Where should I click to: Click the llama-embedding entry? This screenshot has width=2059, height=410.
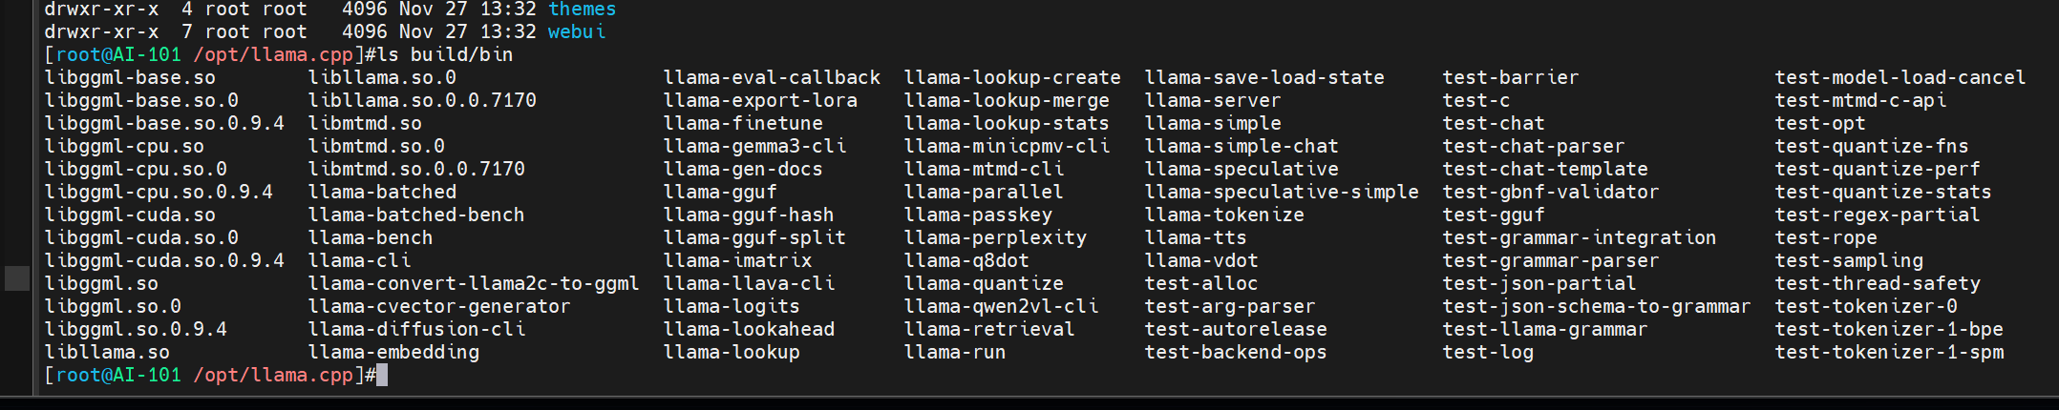[x=393, y=352]
